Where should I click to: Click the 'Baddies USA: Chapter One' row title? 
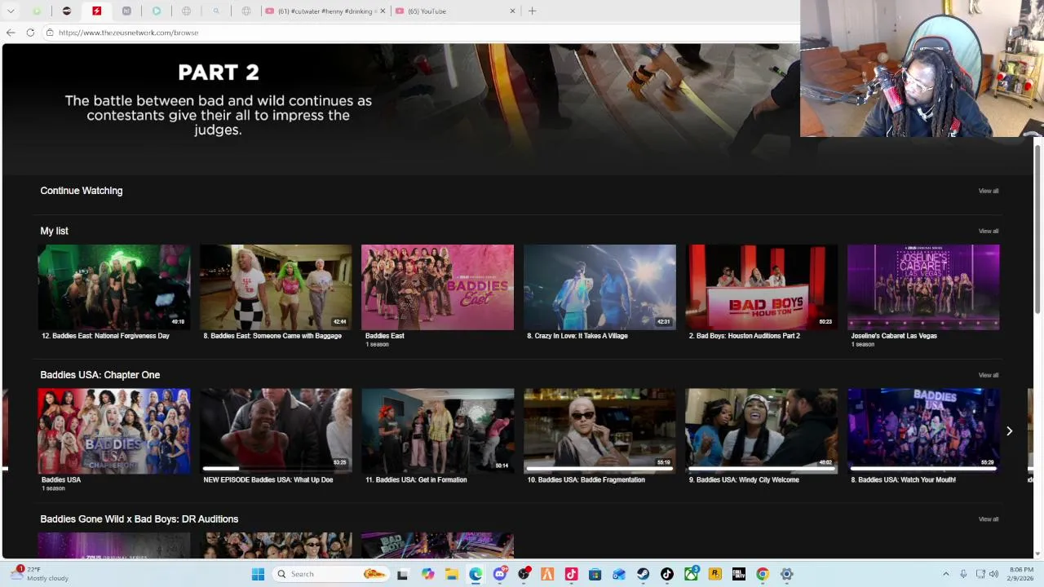click(100, 375)
